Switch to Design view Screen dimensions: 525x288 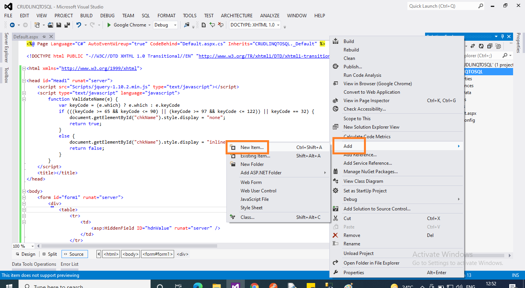pos(25,254)
